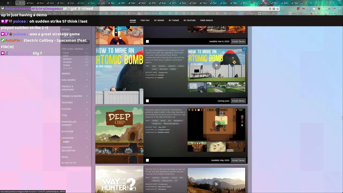
Task: Select the English language filter
Action: pos(66,142)
